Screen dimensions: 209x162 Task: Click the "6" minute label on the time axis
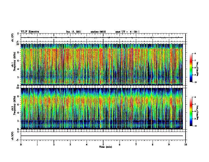(120, 145)
